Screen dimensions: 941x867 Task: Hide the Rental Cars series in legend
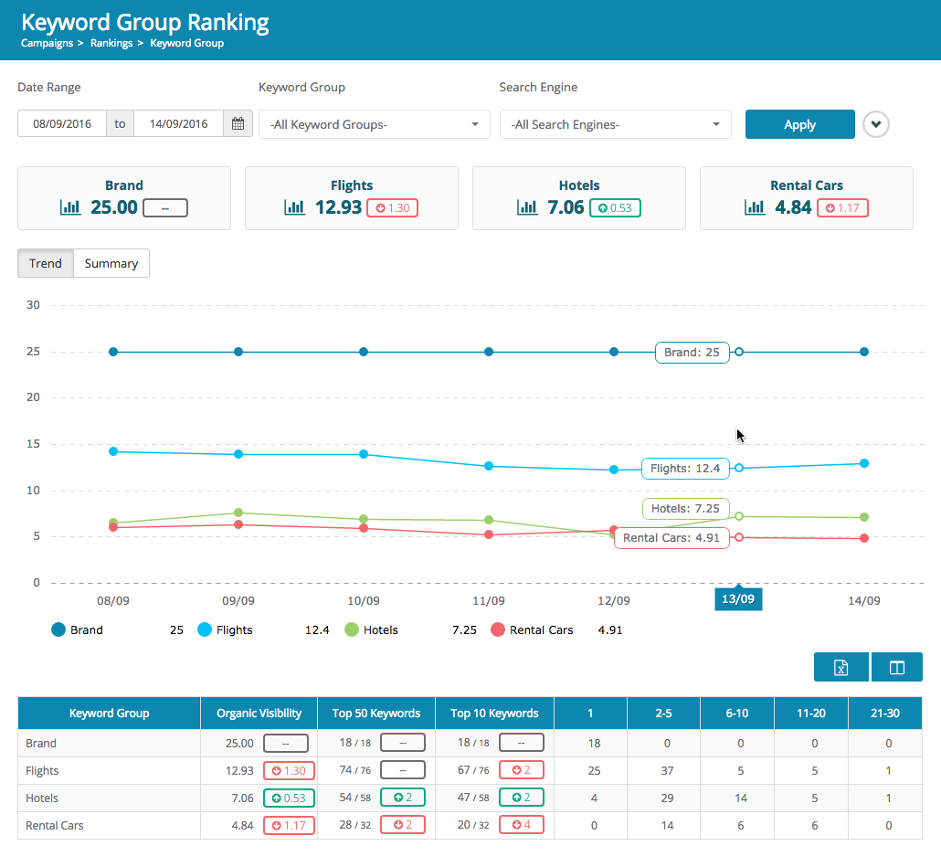541,629
